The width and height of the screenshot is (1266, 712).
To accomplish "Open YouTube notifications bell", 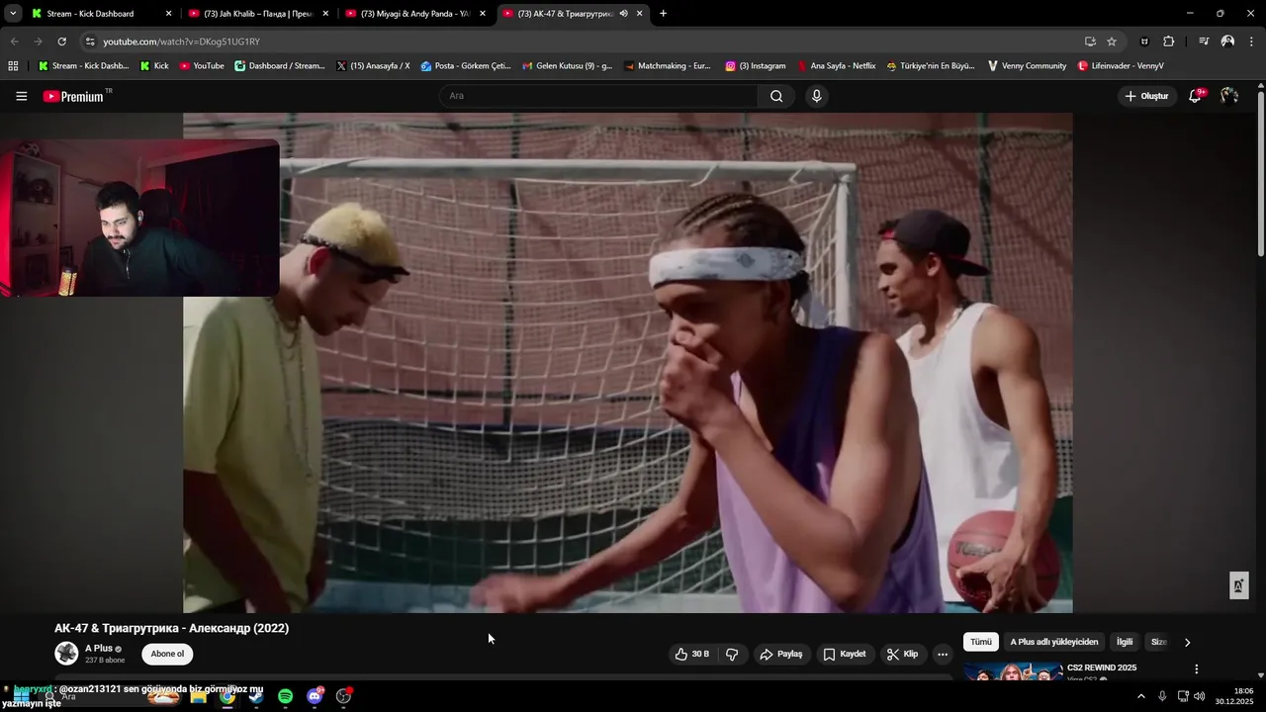I will [x=1196, y=96].
